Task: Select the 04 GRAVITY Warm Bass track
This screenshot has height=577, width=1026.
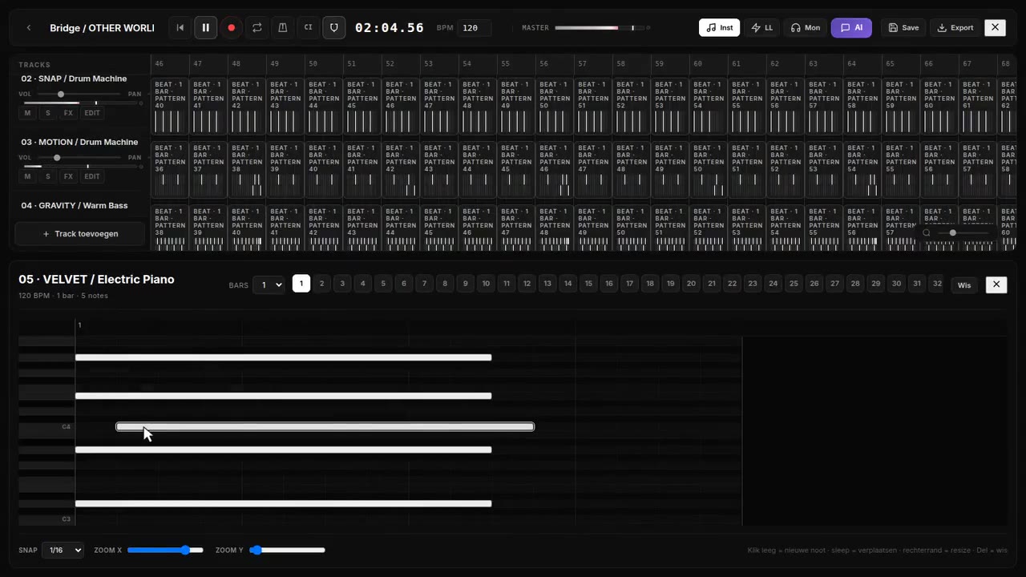Action: tap(75, 206)
